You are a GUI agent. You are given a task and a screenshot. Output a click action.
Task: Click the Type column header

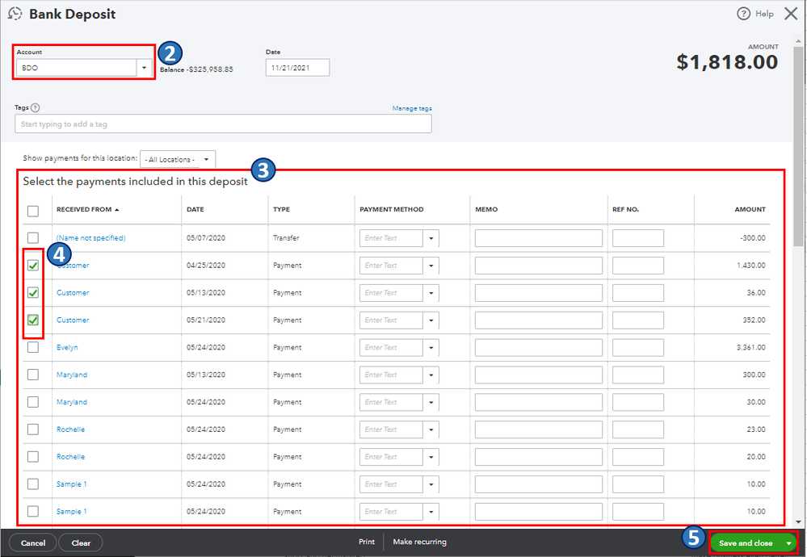(282, 209)
